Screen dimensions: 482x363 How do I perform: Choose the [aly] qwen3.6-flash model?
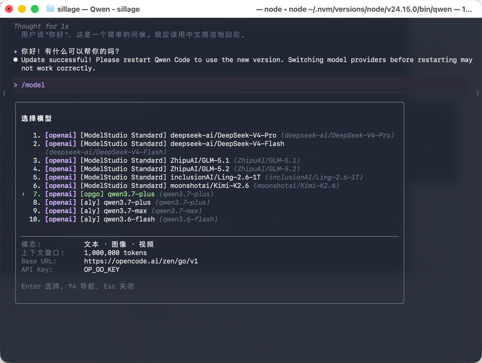[x=123, y=219]
